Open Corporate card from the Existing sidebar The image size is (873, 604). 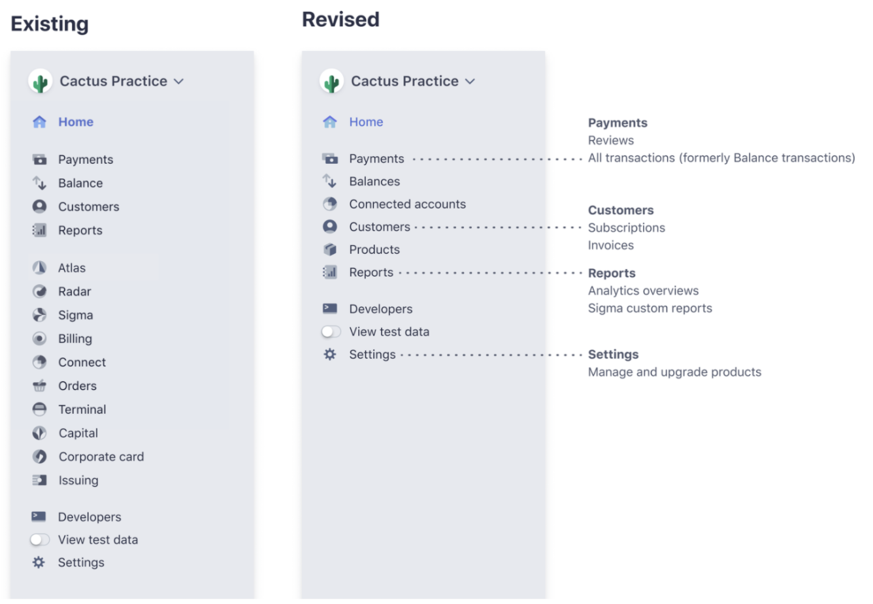point(101,456)
